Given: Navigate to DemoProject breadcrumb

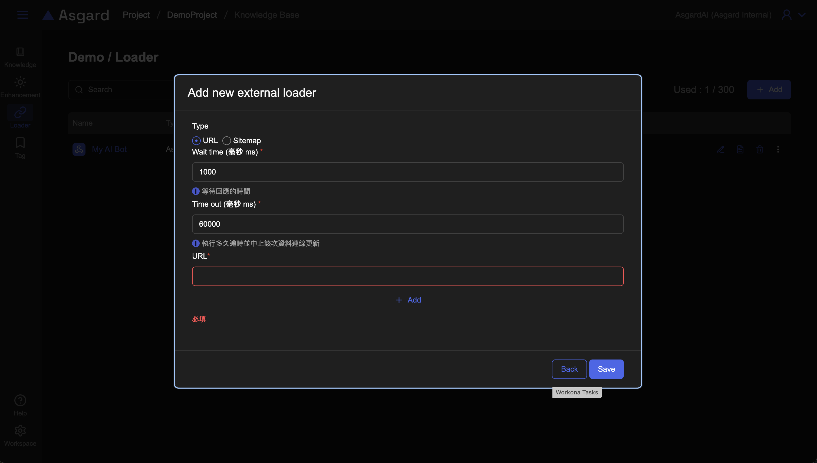Looking at the screenshot, I should pyautogui.click(x=192, y=15).
